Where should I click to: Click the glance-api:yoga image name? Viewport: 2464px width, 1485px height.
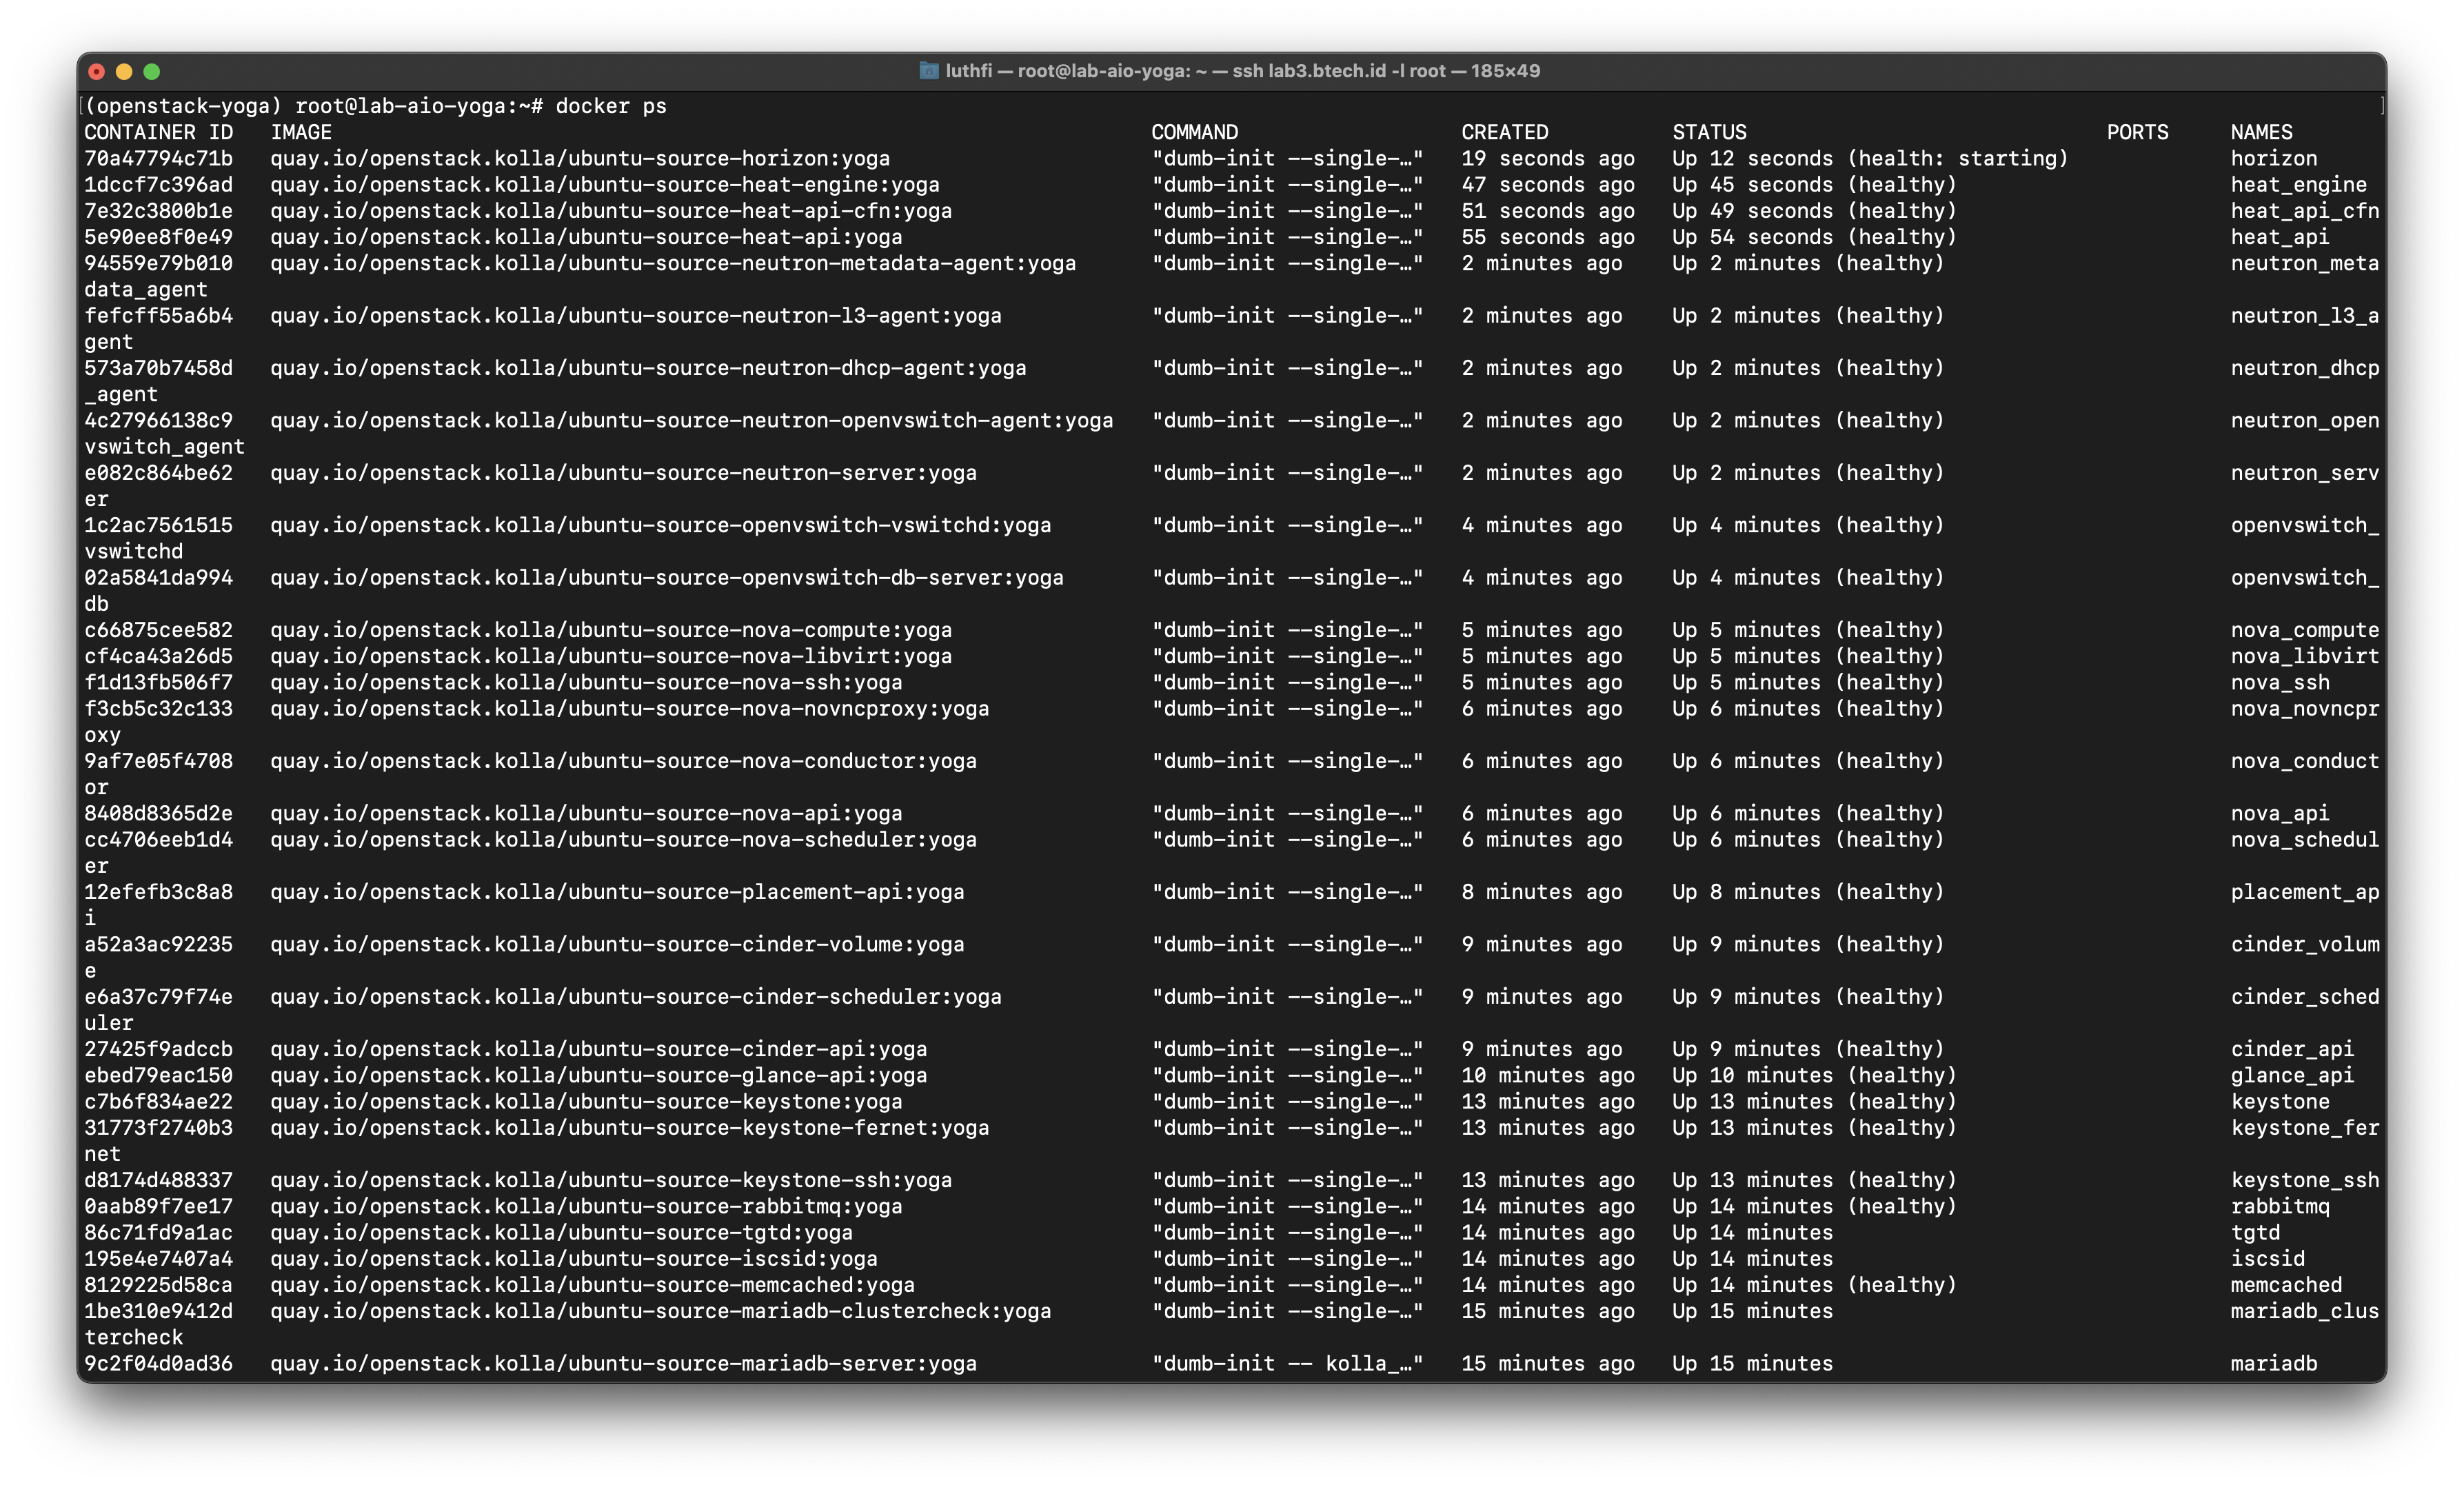[x=599, y=1075]
